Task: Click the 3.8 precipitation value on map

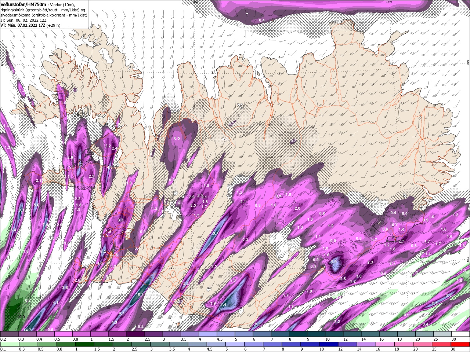Action: pyautogui.click(x=65, y=288)
